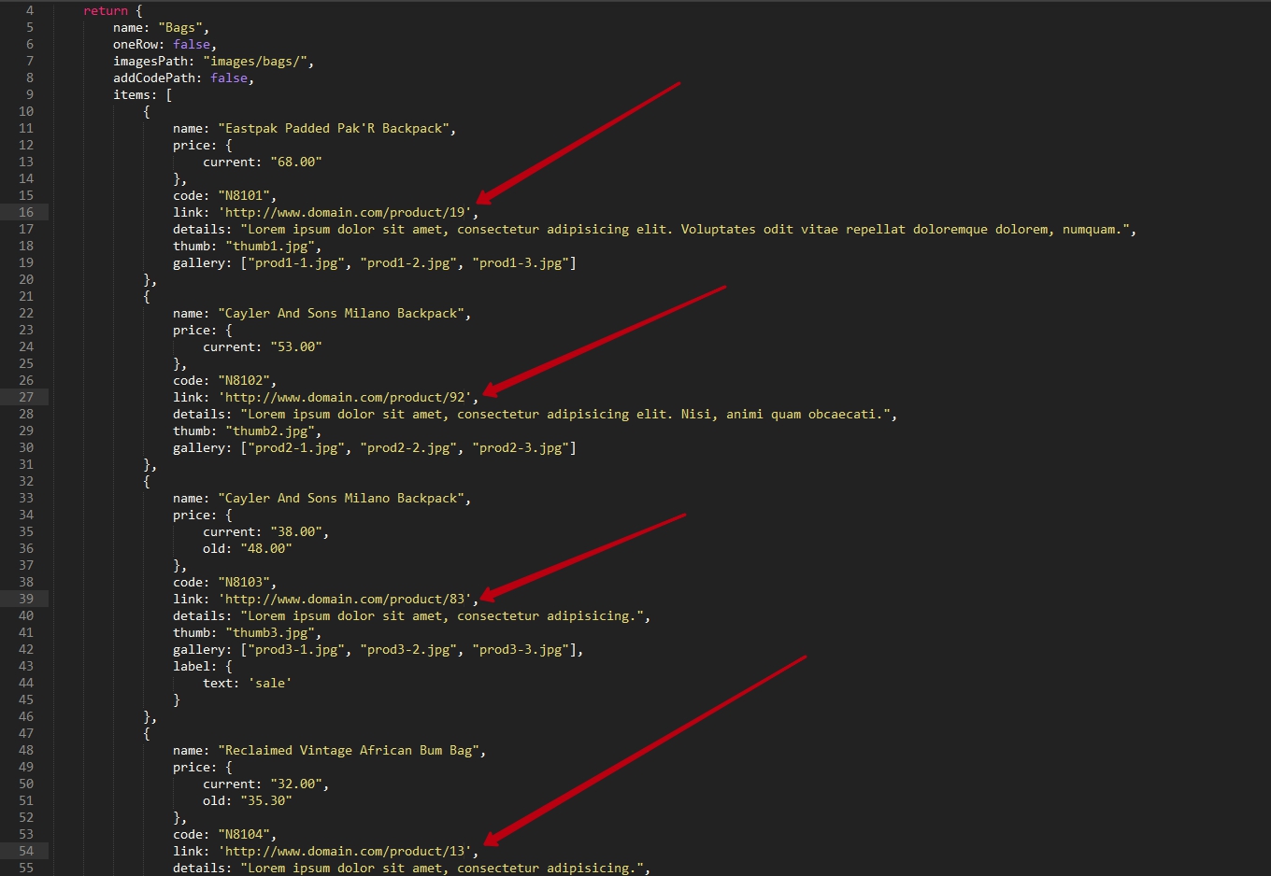This screenshot has width=1271, height=876.
Task: Click the false value of addCodePath
Action: 229,78
